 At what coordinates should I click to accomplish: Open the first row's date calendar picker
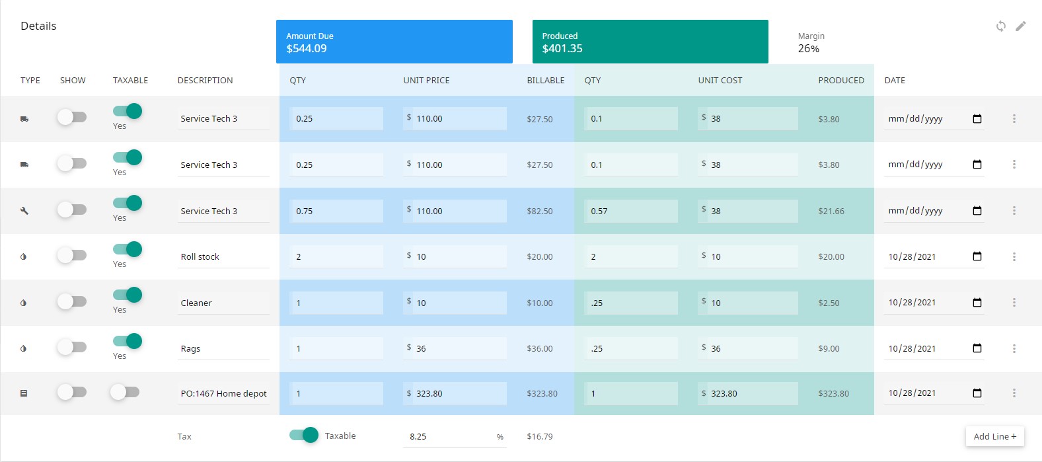click(x=977, y=119)
